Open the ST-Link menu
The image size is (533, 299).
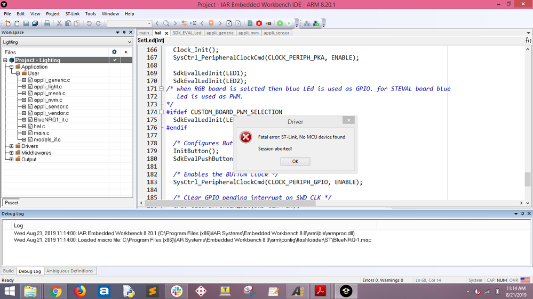tap(73, 14)
